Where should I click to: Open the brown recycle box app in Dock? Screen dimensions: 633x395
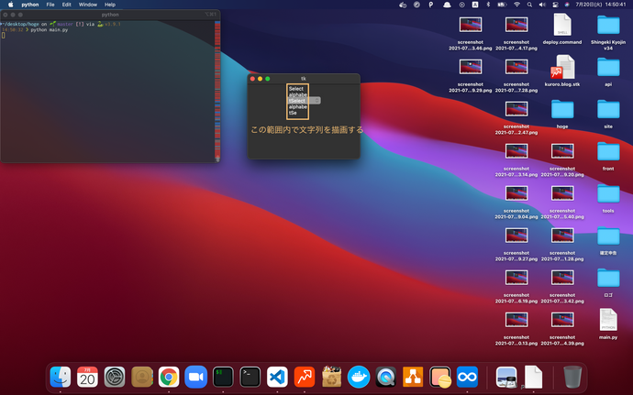coord(331,377)
